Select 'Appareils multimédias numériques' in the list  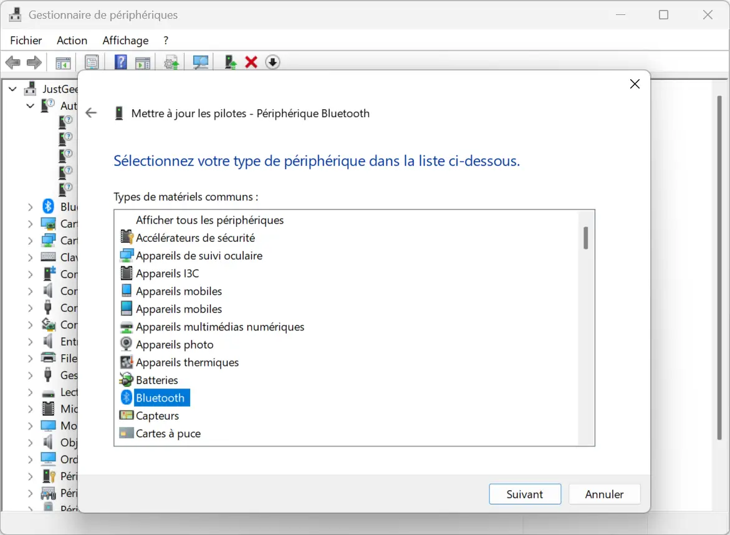219,326
